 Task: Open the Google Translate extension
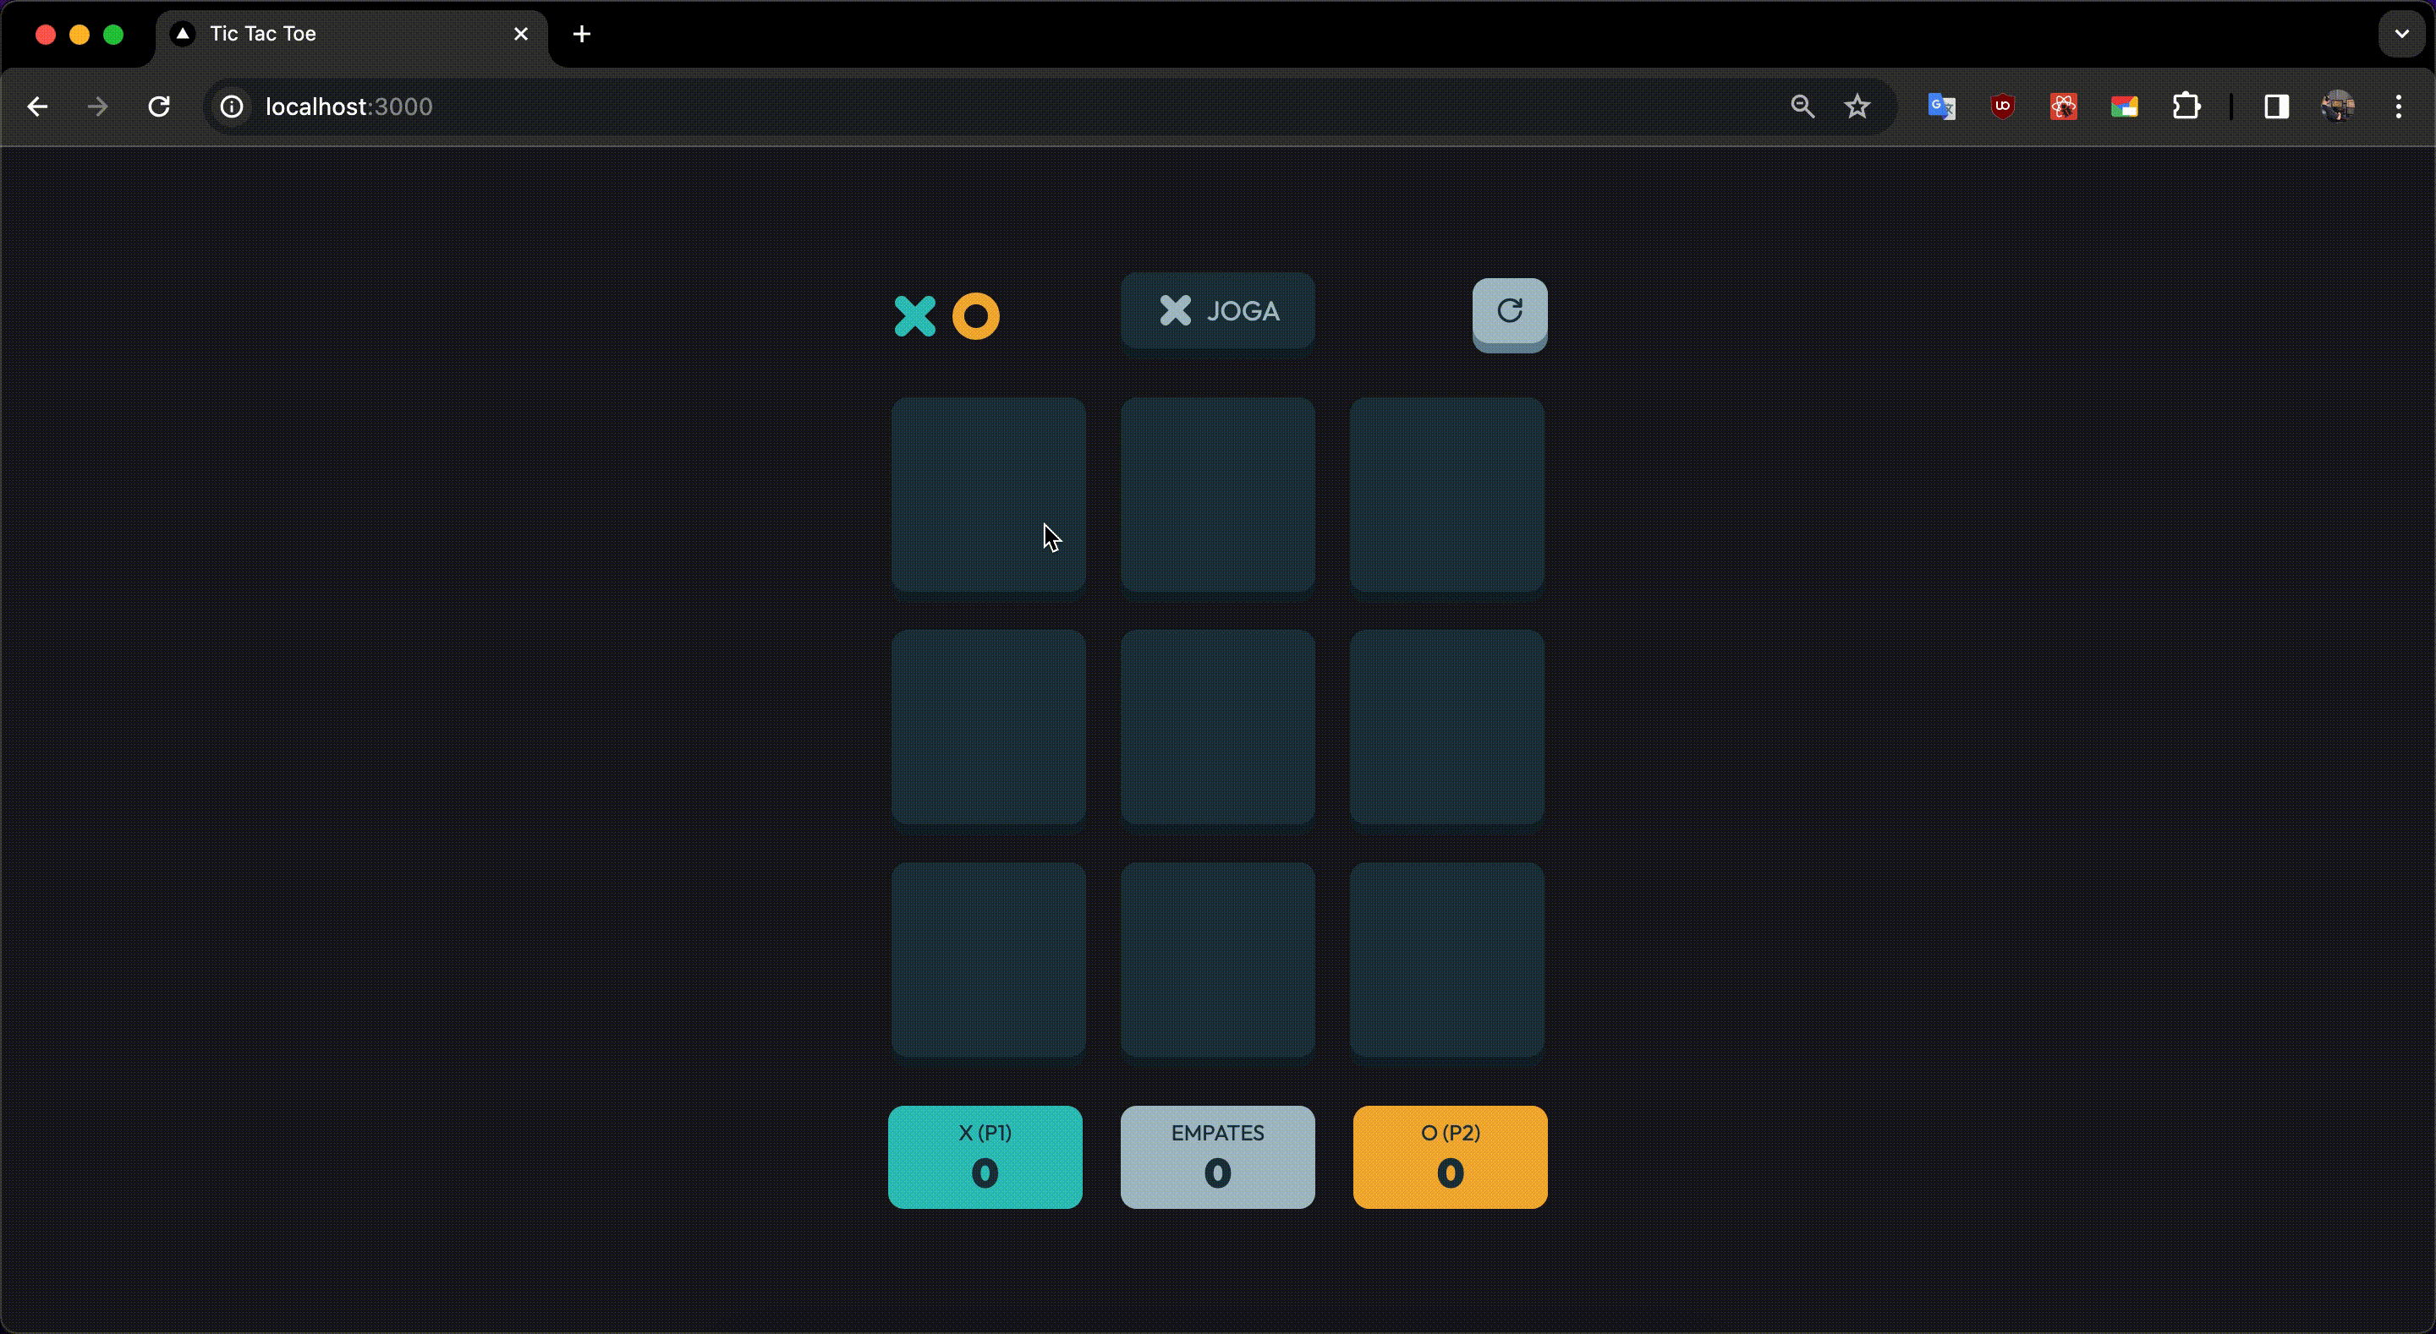point(1940,107)
